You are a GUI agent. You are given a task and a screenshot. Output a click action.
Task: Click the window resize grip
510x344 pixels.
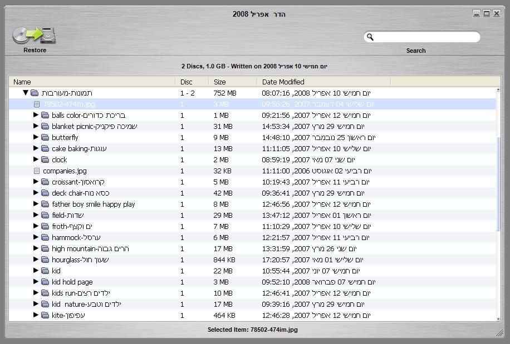500,333
